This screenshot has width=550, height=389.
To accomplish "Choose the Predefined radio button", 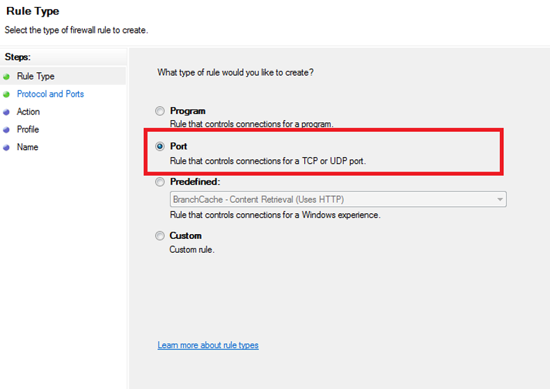I will [x=160, y=182].
